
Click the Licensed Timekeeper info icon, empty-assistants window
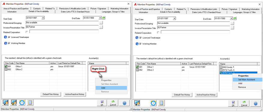[x=5, y=37]
